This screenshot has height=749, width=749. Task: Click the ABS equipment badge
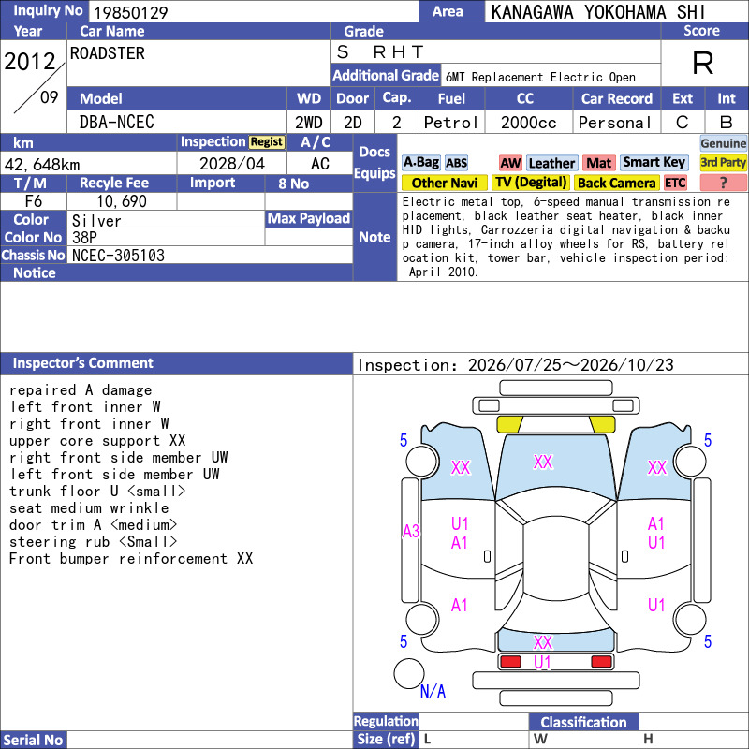pyautogui.click(x=456, y=163)
